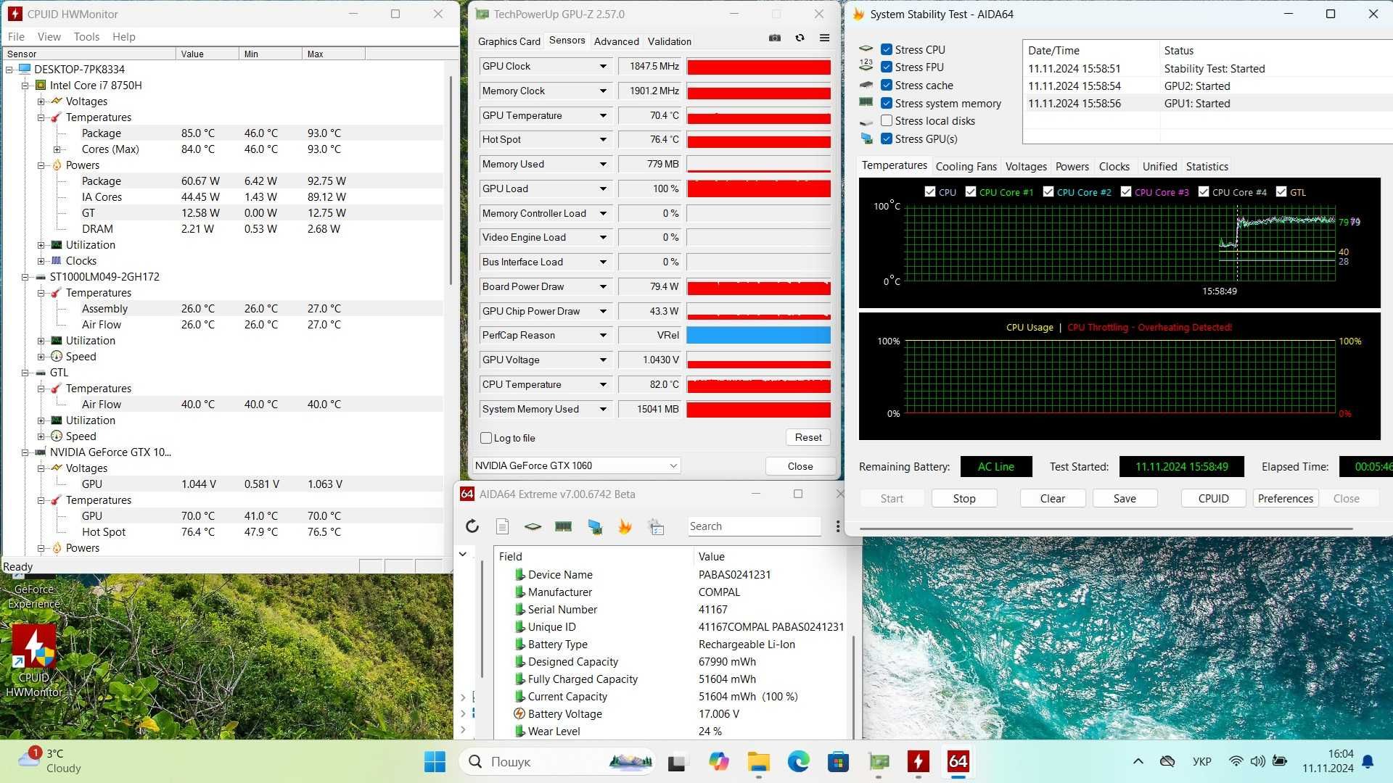Switch to the Advanced tab in GPU-Z
Image resolution: width=1393 pixels, height=783 pixels.
(616, 41)
